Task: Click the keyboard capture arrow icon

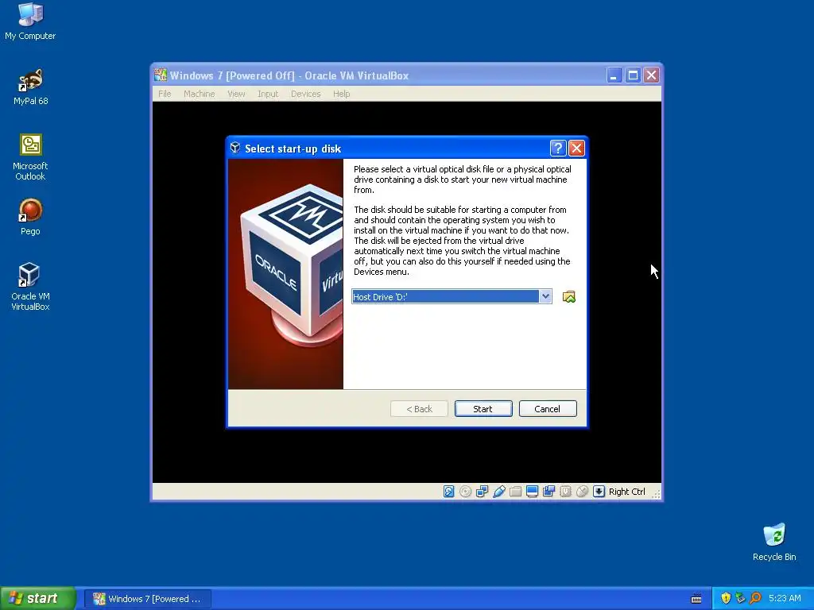Action: point(599,491)
